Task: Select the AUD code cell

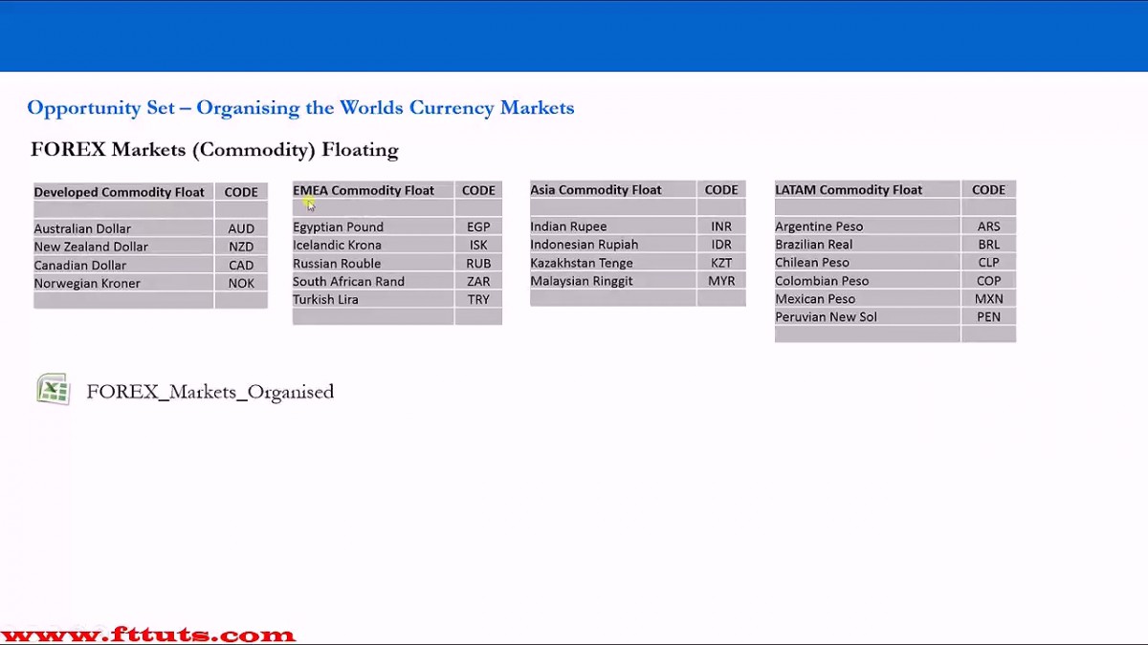Action: [x=241, y=228]
